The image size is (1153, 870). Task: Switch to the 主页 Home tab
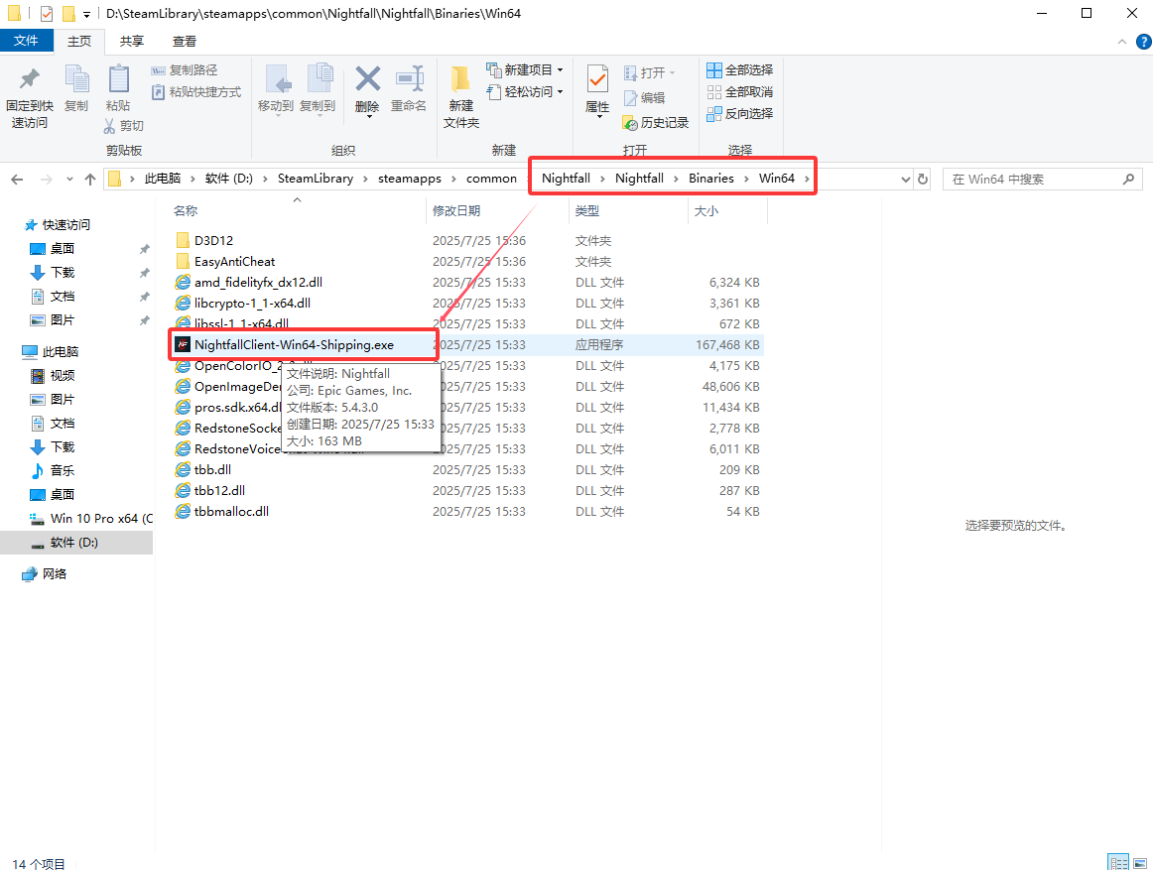pyautogui.click(x=79, y=42)
